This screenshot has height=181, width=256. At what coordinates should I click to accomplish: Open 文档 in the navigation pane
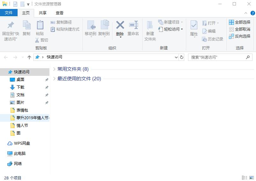coord(25,95)
